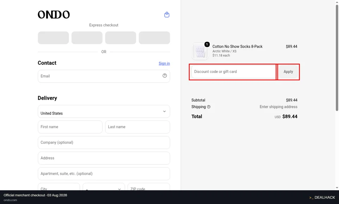Screen dimensions: 339x204
Task: Click the Enter shipping address text
Action: (x=279, y=107)
